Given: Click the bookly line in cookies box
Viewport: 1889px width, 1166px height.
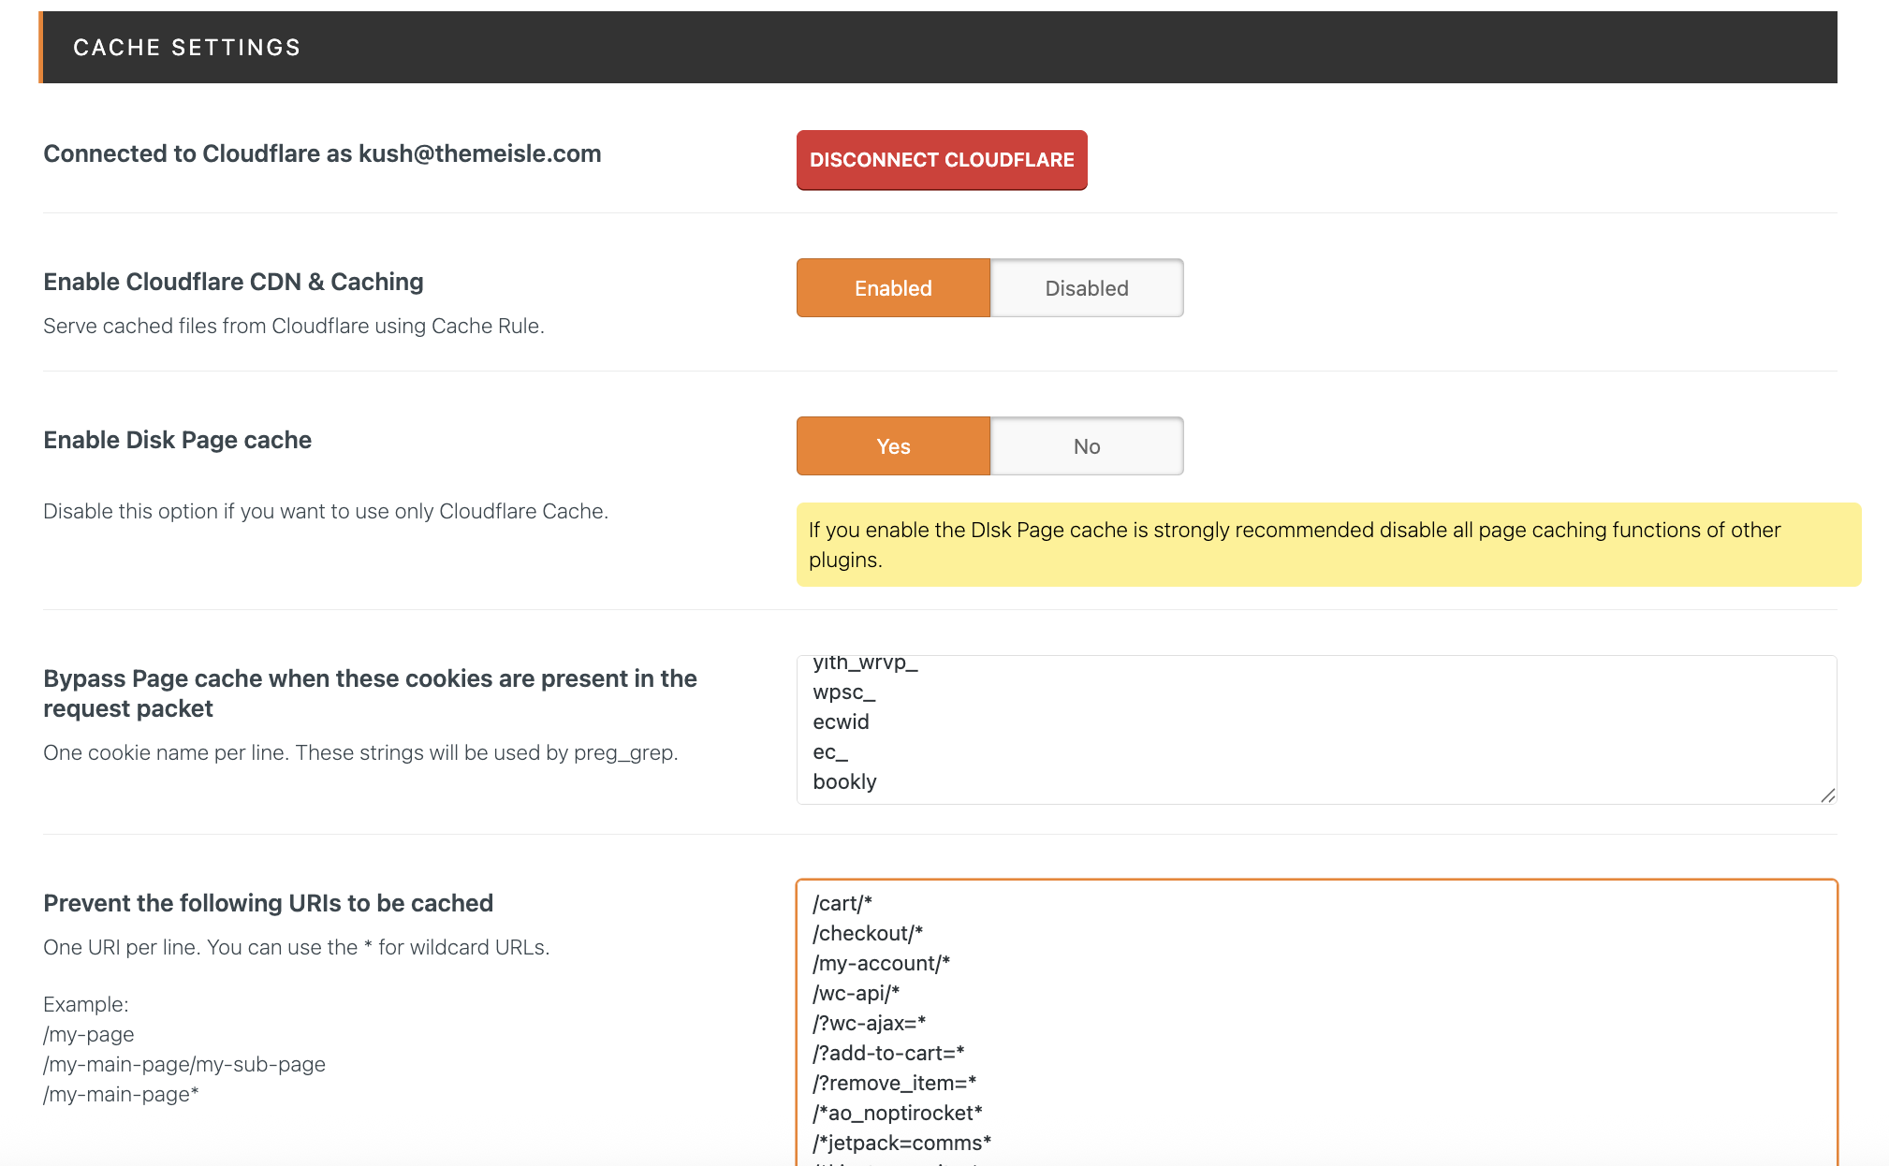Looking at the screenshot, I should click(x=844, y=782).
